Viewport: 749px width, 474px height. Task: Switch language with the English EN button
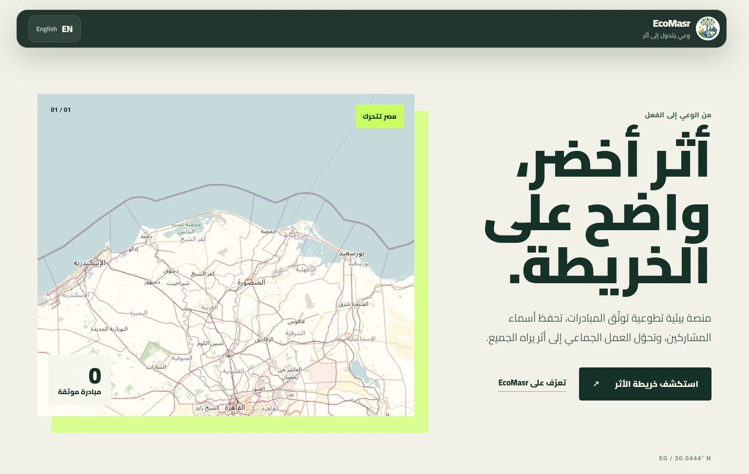tap(55, 29)
